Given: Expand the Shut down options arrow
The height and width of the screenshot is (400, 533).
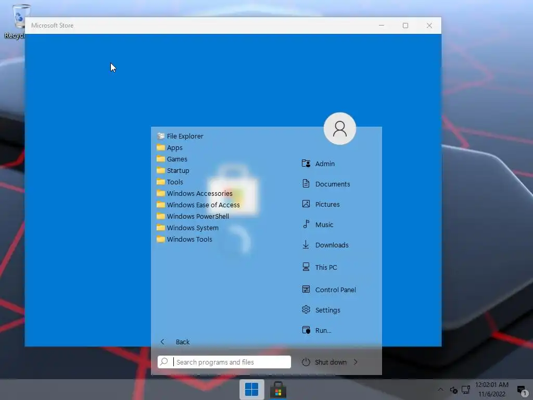Looking at the screenshot, I should click(x=356, y=362).
